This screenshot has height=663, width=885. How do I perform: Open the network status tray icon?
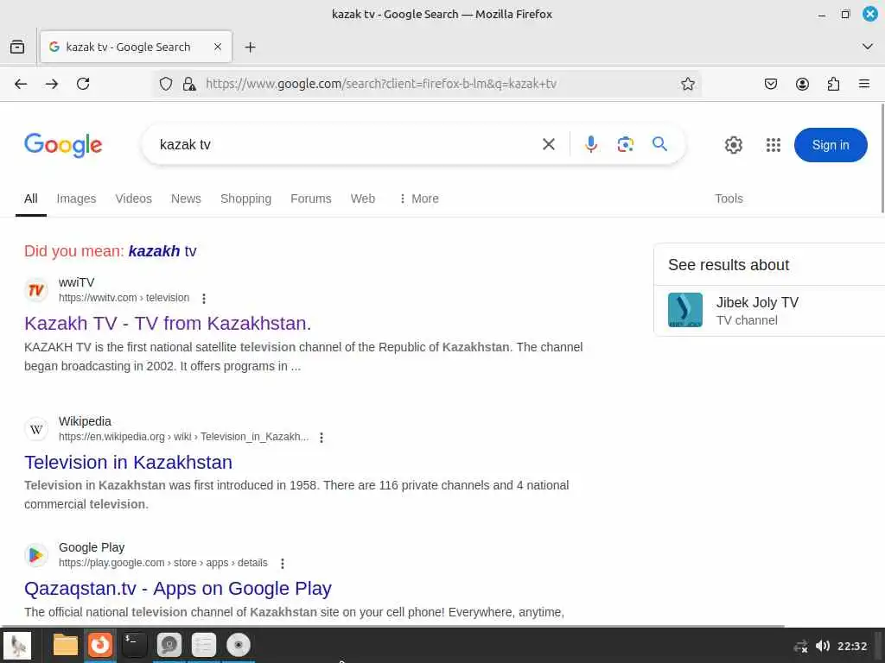coord(800,646)
